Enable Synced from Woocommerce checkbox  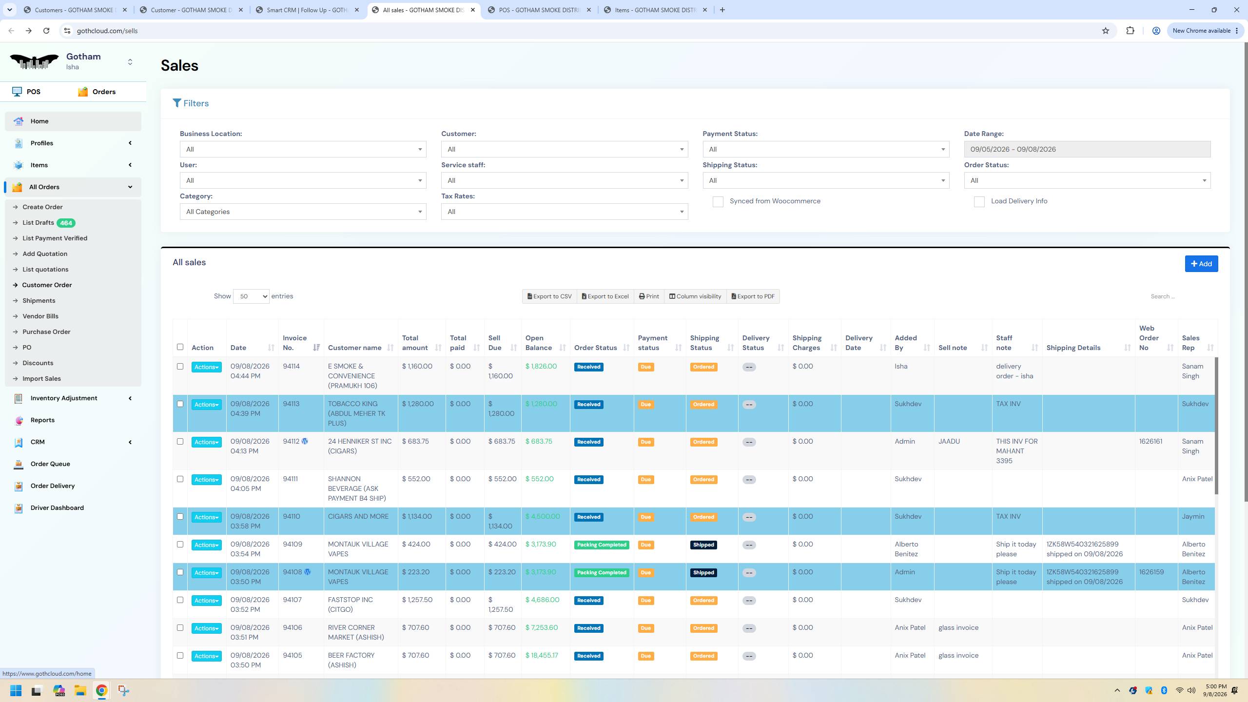tap(718, 202)
